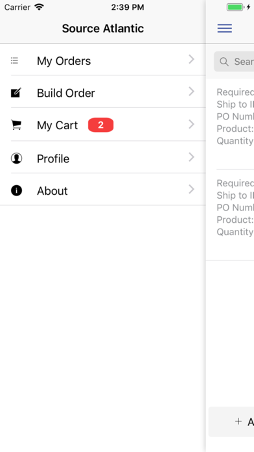View the red cart badge showing 2

[x=100, y=125]
